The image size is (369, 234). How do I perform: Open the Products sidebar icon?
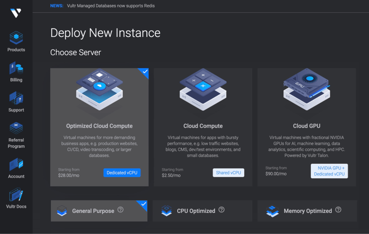[x=16, y=38]
